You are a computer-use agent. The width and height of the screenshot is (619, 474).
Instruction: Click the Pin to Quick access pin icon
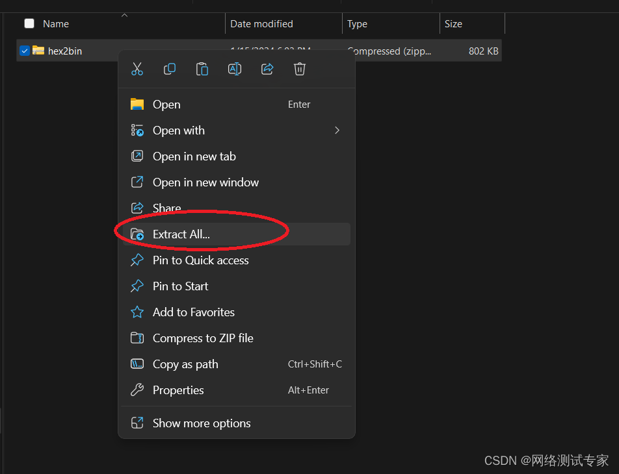click(137, 260)
